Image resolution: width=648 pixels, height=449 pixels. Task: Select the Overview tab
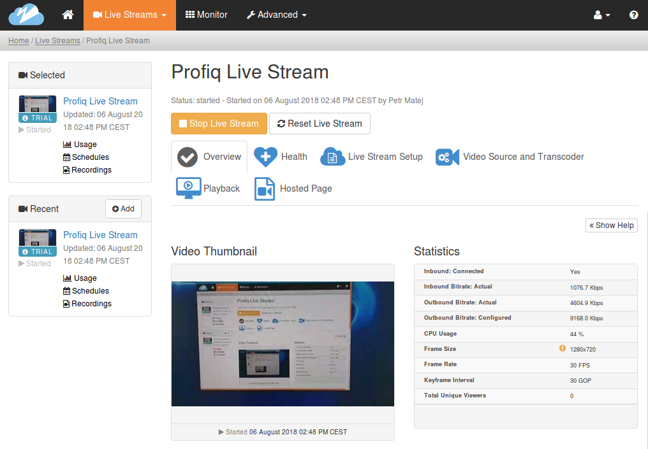(209, 157)
